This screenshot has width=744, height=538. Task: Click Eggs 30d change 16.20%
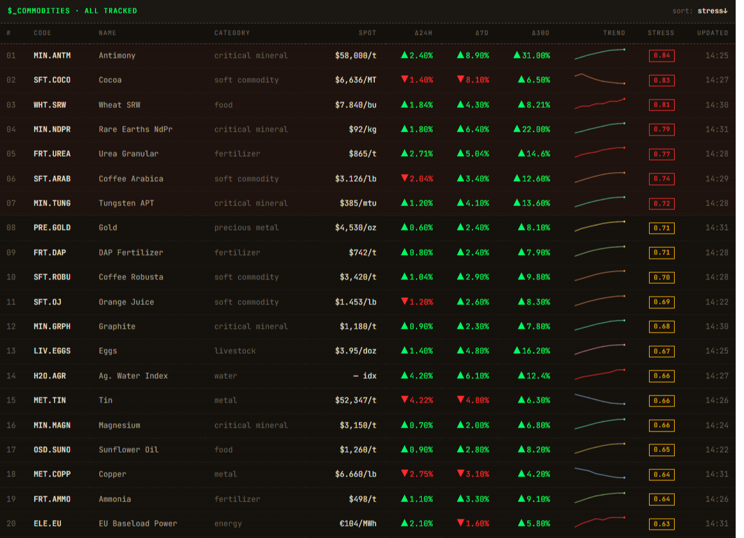pos(532,351)
